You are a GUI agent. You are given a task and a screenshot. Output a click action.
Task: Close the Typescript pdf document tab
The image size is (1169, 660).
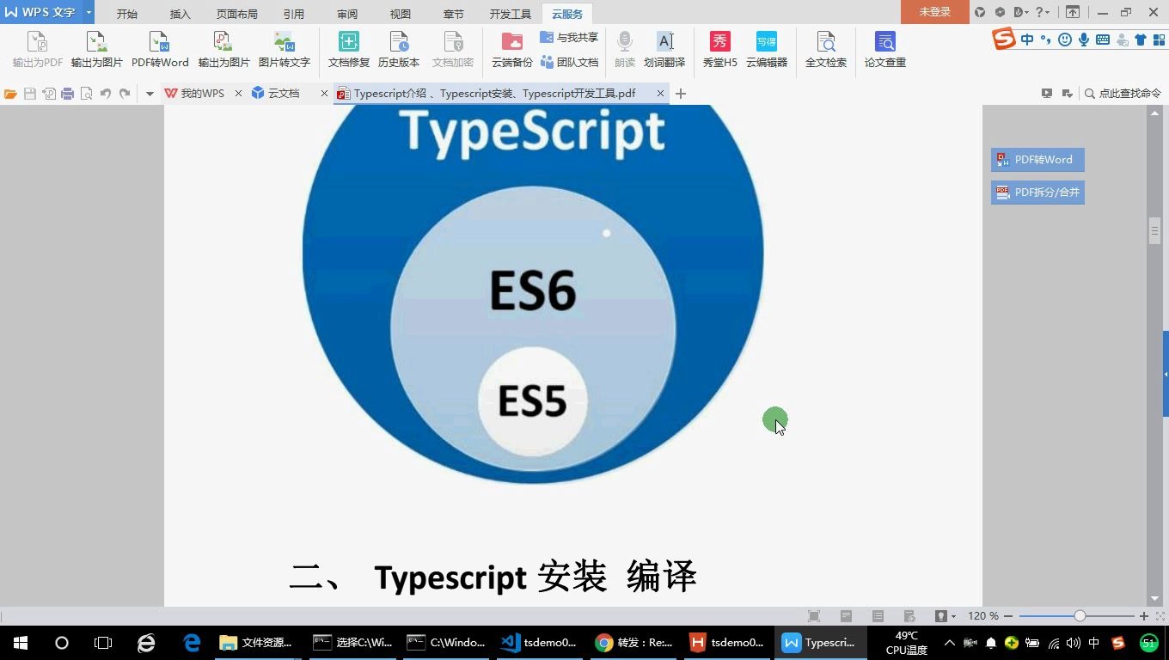(660, 94)
